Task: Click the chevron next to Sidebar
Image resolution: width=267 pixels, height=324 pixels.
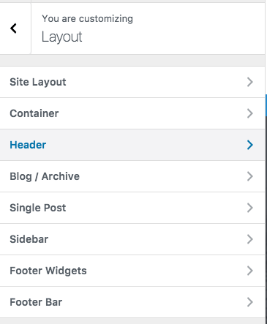Action: click(250, 239)
